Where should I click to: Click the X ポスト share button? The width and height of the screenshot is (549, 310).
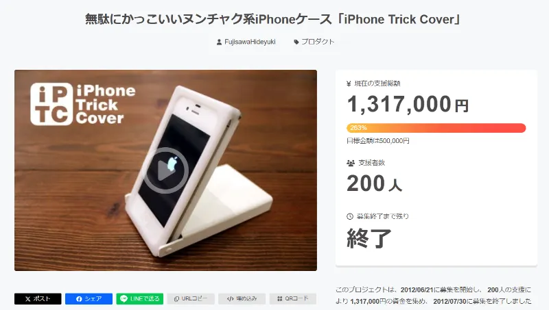38,299
